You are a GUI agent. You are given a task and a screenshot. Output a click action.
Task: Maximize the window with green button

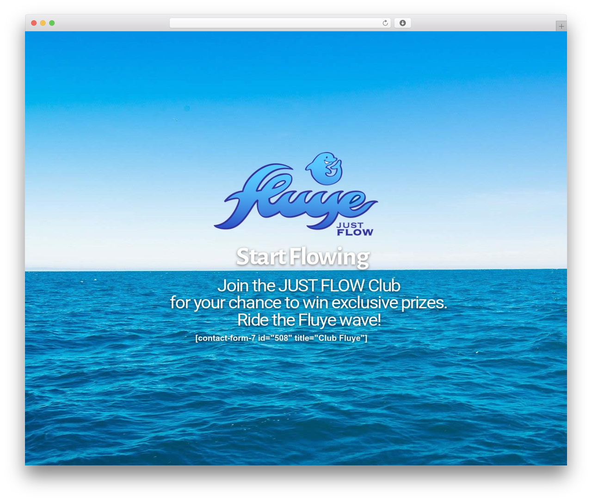point(52,23)
